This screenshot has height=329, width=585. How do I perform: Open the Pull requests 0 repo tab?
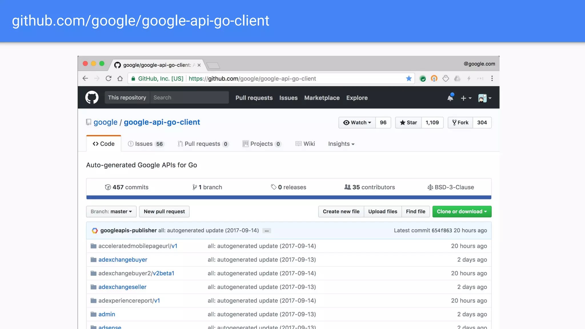pos(203,144)
